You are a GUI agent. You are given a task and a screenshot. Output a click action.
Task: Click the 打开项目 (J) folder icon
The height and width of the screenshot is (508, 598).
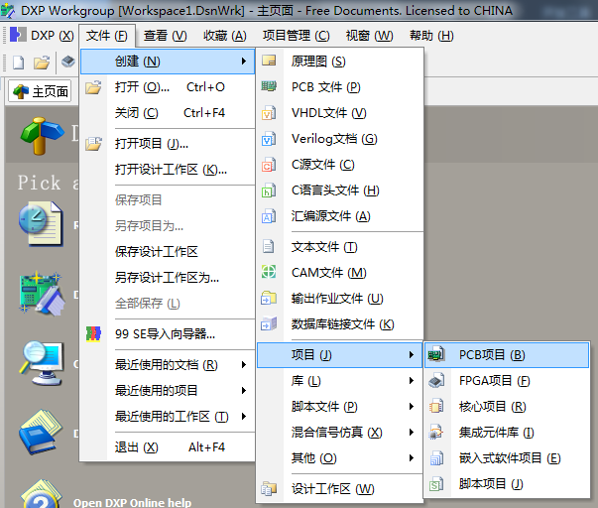pos(93,144)
